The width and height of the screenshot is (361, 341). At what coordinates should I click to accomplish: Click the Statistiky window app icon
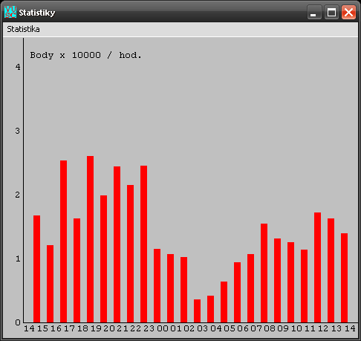click(10, 12)
